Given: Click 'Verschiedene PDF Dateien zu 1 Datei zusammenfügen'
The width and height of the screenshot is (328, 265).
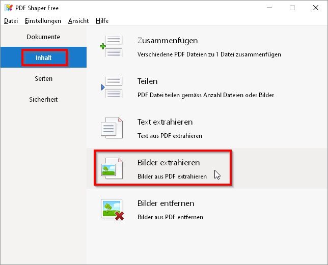Looking at the screenshot, I should (x=209, y=54).
